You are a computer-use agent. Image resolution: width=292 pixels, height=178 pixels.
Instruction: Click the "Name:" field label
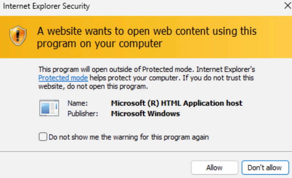tap(78, 103)
